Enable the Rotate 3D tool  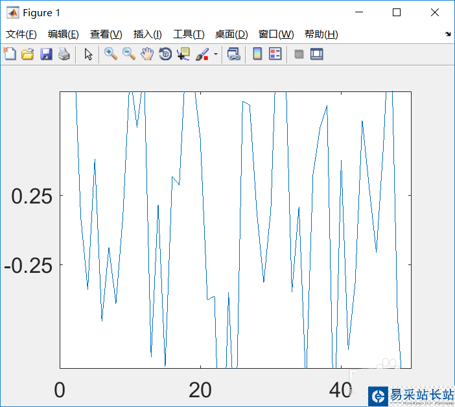tap(165, 54)
